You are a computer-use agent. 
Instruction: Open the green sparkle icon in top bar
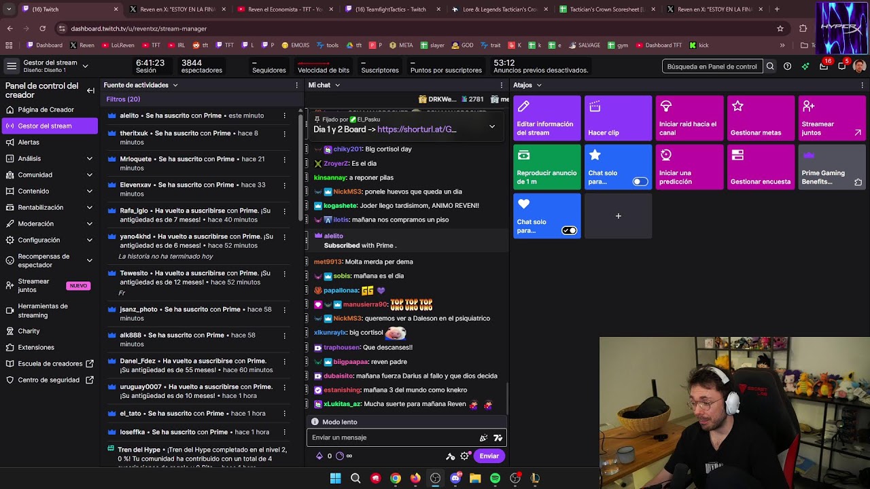805,67
